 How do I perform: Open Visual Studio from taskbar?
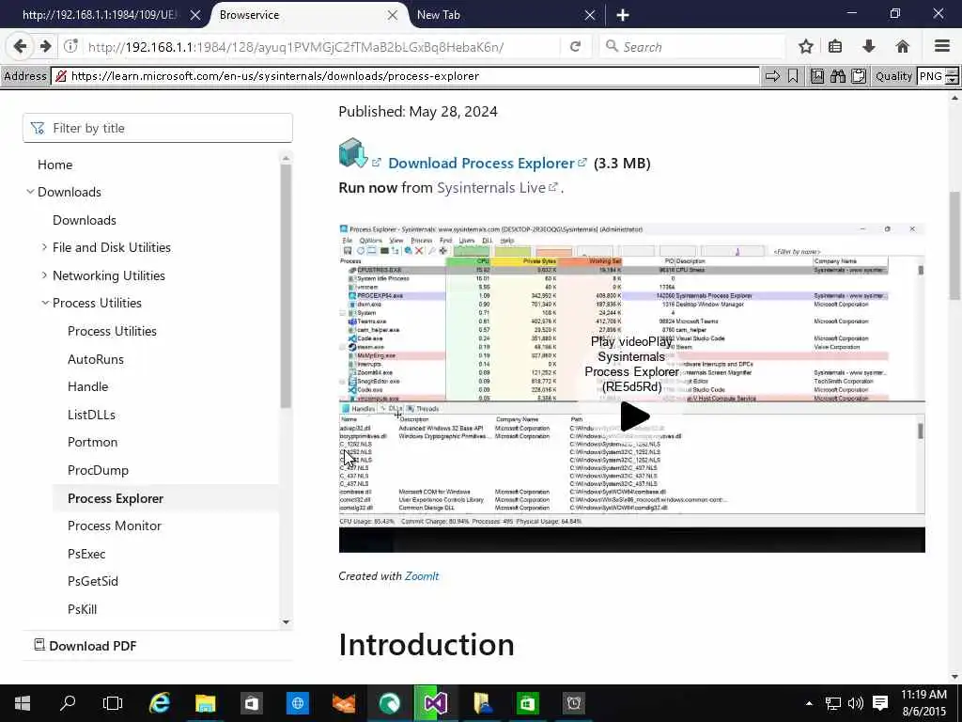pos(435,703)
